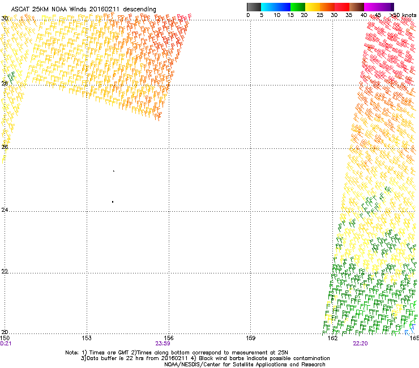419x368 pixels.
Task: Click the gray 0-5 knots color segment
Action: click(254, 7)
